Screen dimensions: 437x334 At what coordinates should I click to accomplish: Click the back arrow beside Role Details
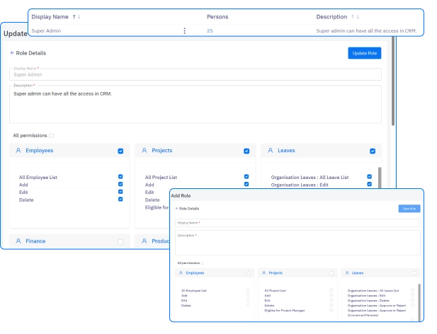click(12, 53)
